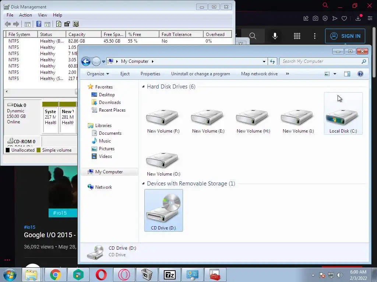The height and width of the screenshot is (282, 377).
Task: Select the New Volume (I:) drive
Action: (298, 121)
